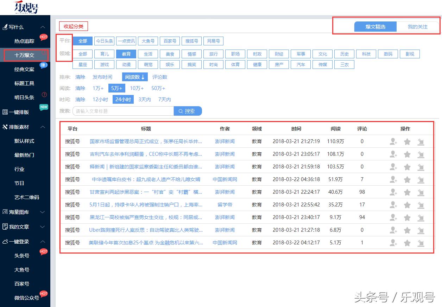Follow author of the 美联储 article

click(x=393, y=243)
